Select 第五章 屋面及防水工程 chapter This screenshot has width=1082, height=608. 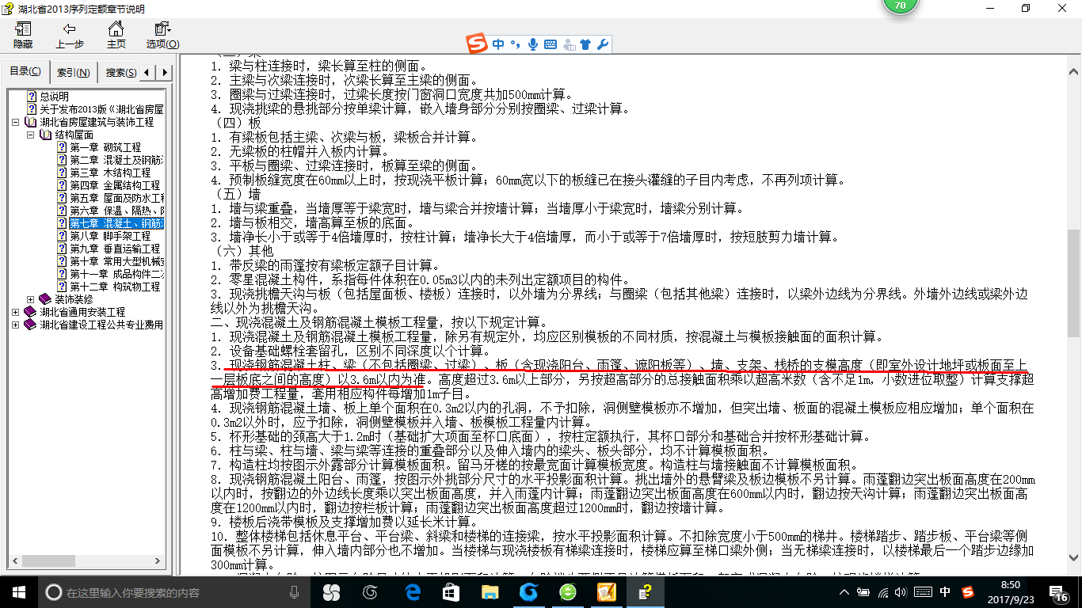(x=116, y=198)
